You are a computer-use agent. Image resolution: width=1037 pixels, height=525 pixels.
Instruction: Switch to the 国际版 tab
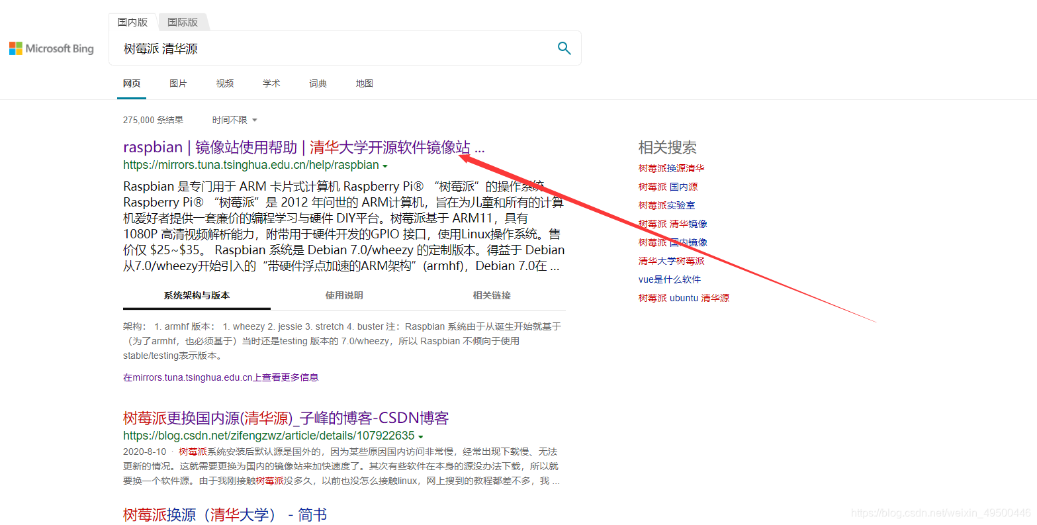point(183,22)
